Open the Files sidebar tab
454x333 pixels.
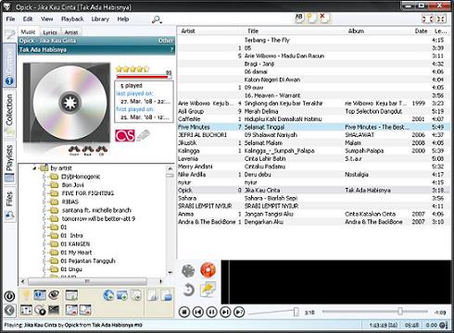tap(9, 205)
